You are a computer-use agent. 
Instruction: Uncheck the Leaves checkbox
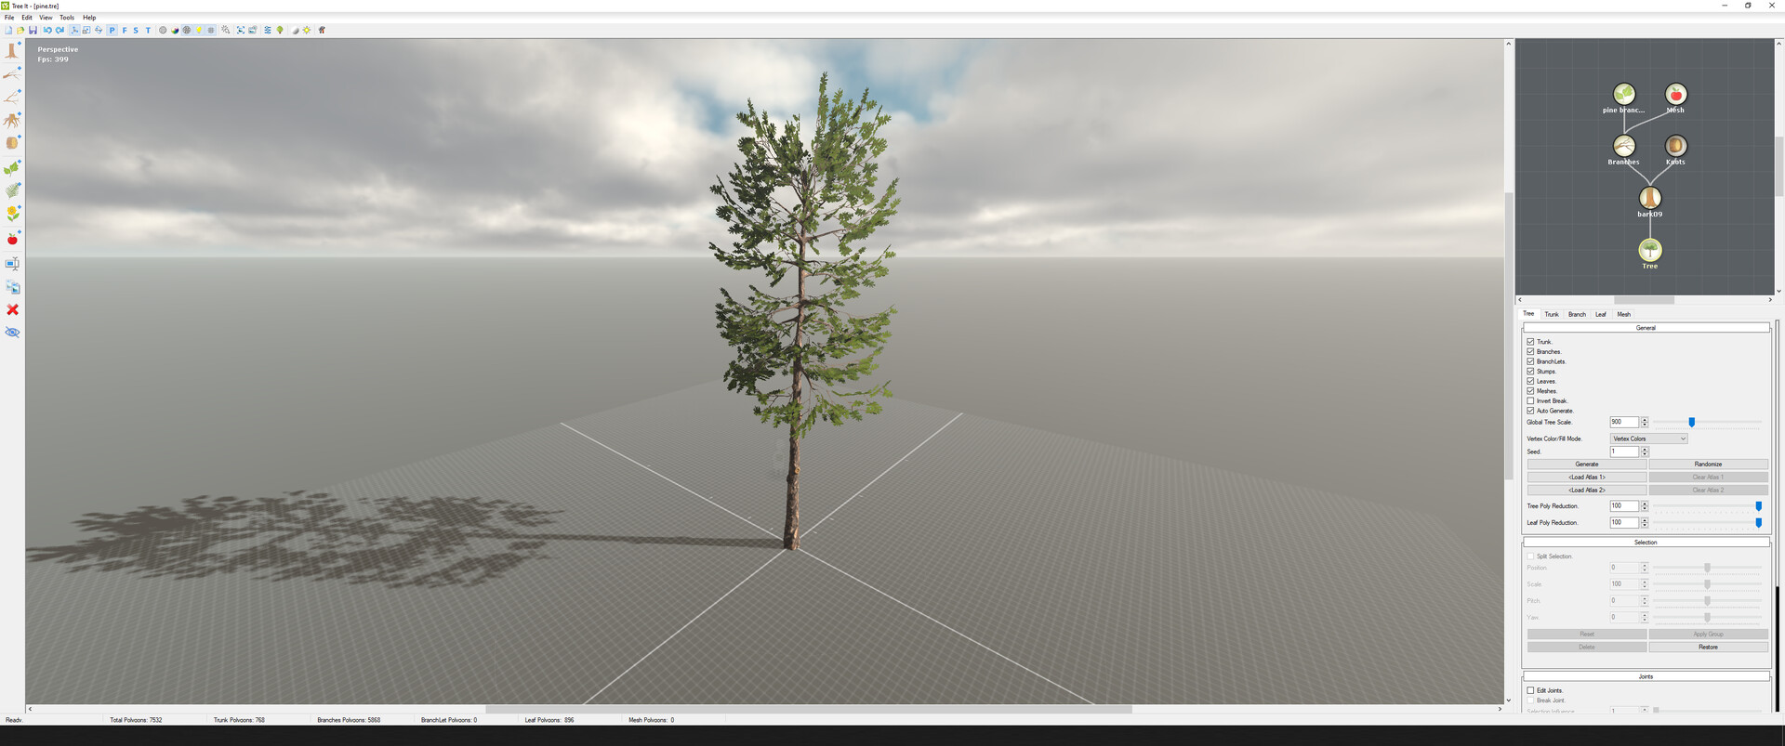(x=1530, y=381)
